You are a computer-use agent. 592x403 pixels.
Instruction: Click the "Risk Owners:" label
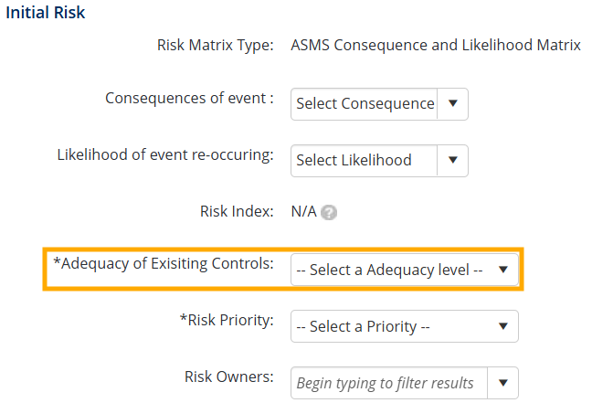tap(228, 376)
